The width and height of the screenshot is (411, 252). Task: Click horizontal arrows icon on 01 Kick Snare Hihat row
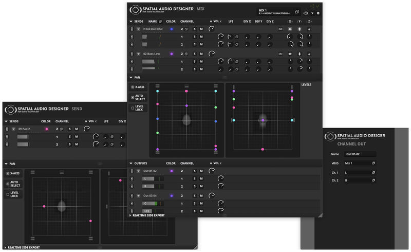pos(290,29)
